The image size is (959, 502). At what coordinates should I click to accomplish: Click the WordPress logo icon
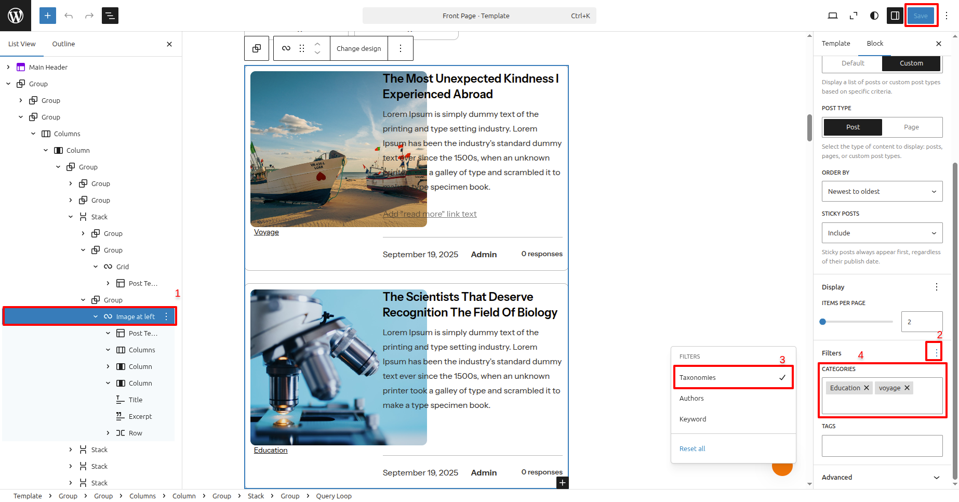(16, 16)
